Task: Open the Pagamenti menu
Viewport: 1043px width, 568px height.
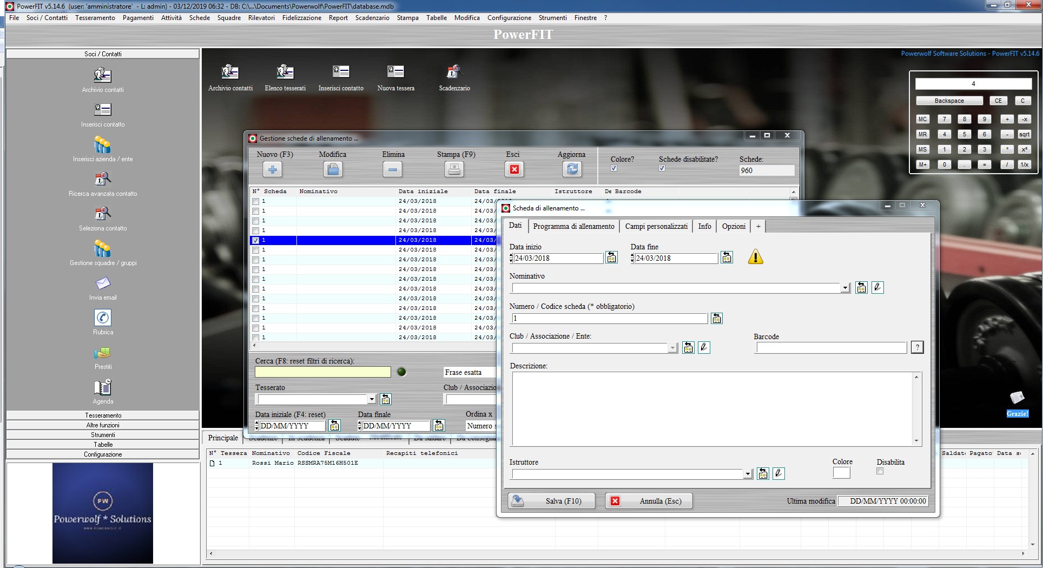Action: (138, 18)
